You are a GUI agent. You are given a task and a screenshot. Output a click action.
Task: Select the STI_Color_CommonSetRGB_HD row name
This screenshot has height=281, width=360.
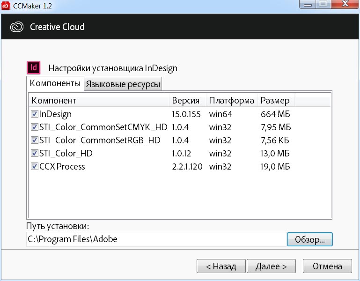[x=100, y=140]
